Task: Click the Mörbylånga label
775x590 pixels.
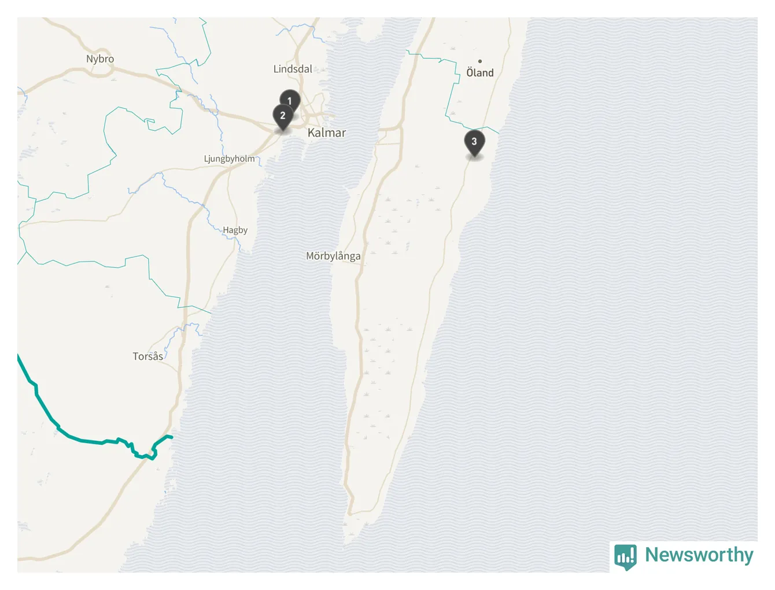Action: pos(333,256)
